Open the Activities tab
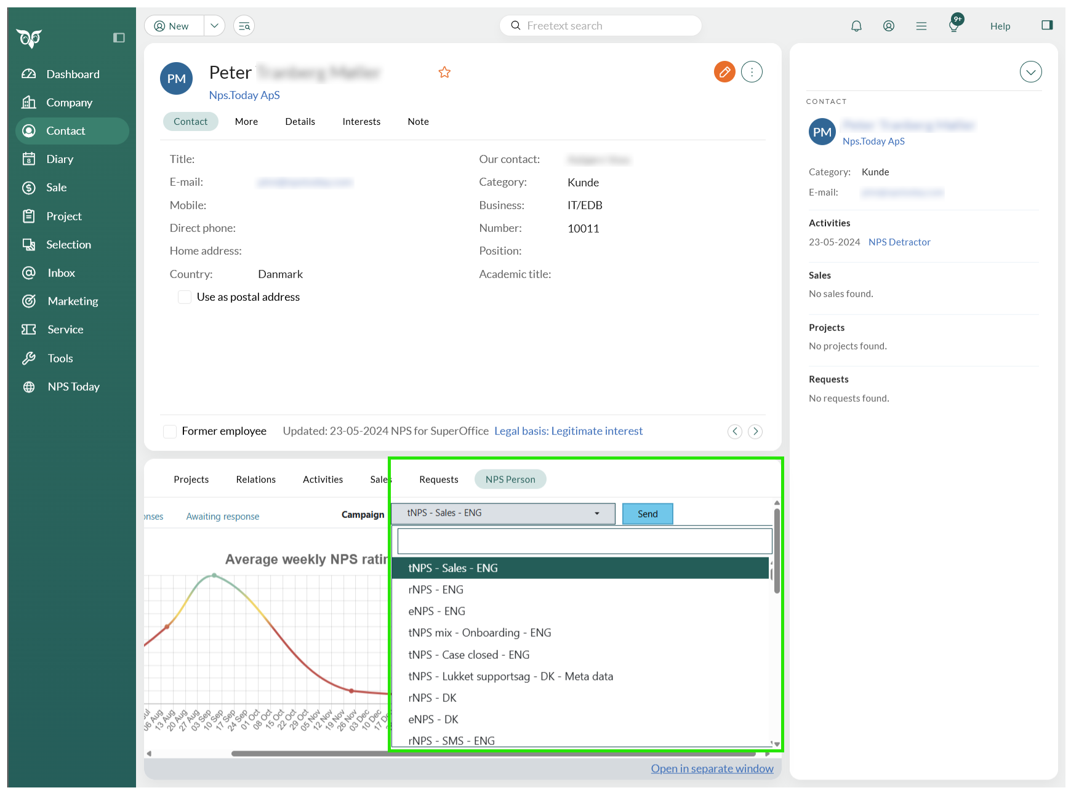This screenshot has height=793, width=1071. pyautogui.click(x=323, y=479)
